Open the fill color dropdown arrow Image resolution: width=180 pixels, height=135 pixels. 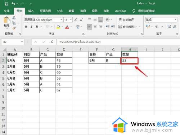pyautogui.click(x=62, y=27)
